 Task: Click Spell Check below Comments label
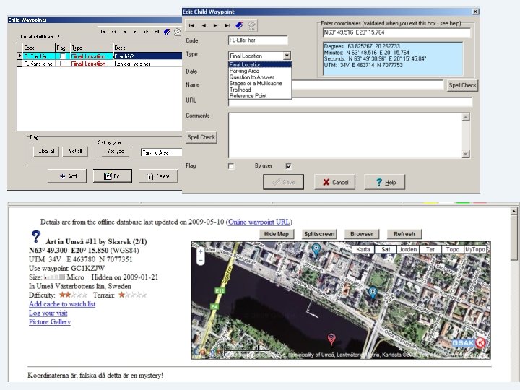coord(201,137)
